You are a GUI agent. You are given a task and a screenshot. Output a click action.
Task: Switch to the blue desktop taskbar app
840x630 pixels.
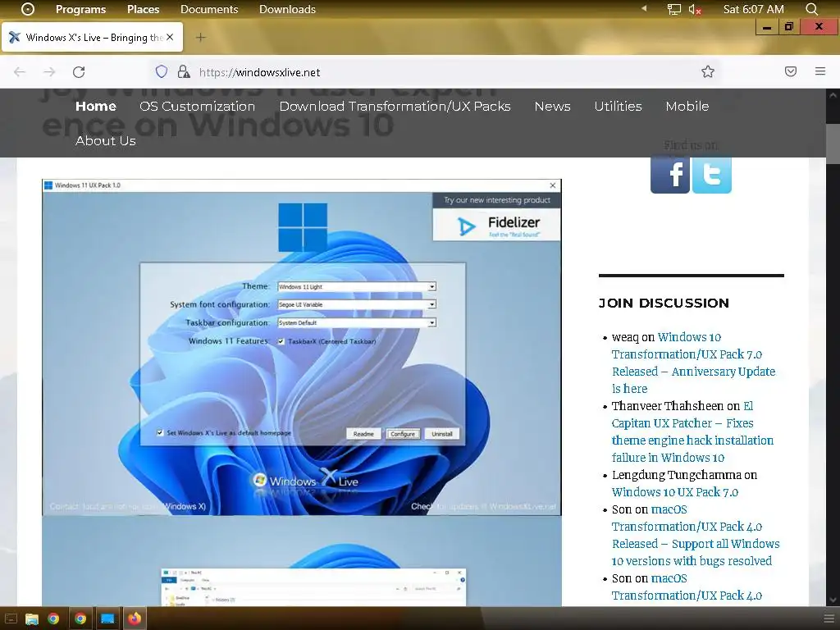pos(107,619)
